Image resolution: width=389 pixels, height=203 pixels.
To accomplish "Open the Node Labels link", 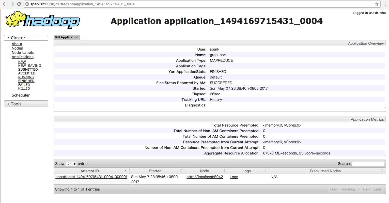I will coord(23,53).
